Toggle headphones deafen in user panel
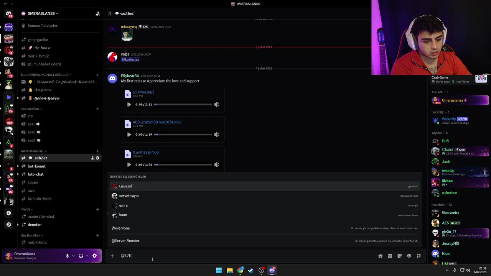491x276 pixels. point(81,256)
